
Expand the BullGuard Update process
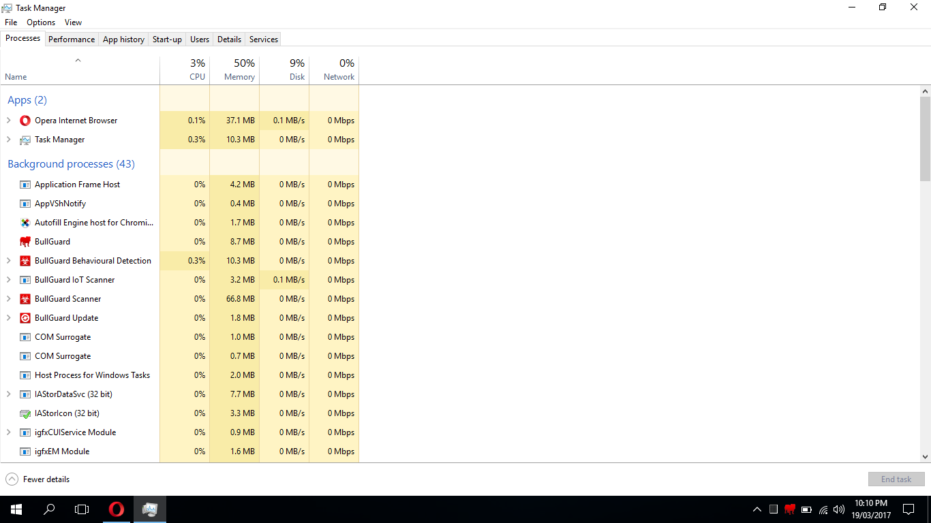[x=9, y=318]
